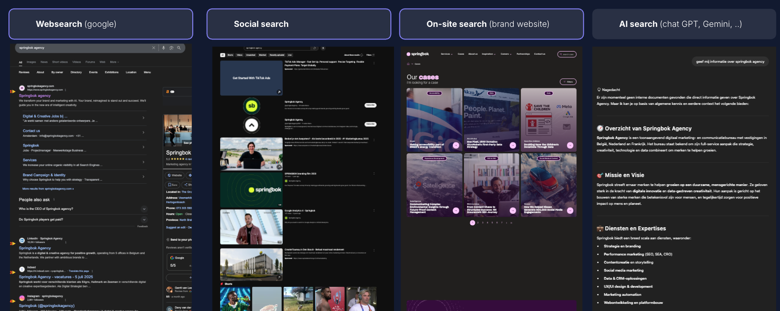The image size is (780, 311).
Task: Click the LinkedIn favicon of Springbok Agency result
Action: (22, 241)
